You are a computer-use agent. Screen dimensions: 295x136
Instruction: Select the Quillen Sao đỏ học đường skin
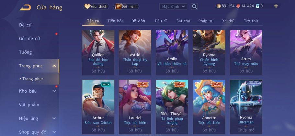pos(98,53)
